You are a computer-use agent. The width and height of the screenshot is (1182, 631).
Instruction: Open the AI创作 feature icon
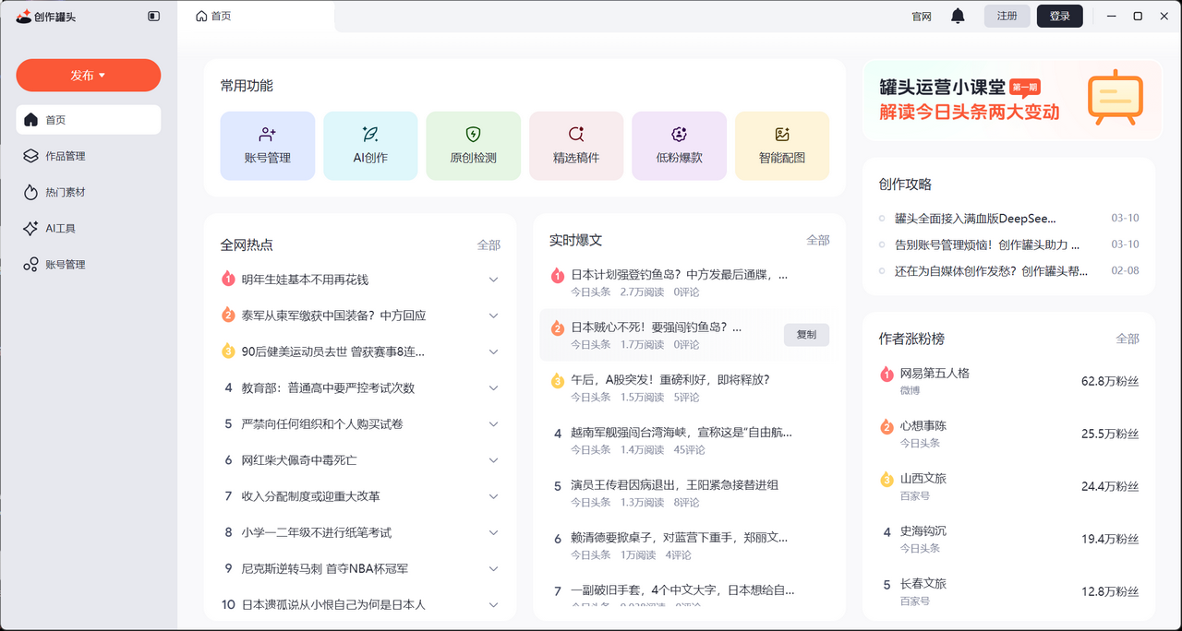tap(370, 145)
